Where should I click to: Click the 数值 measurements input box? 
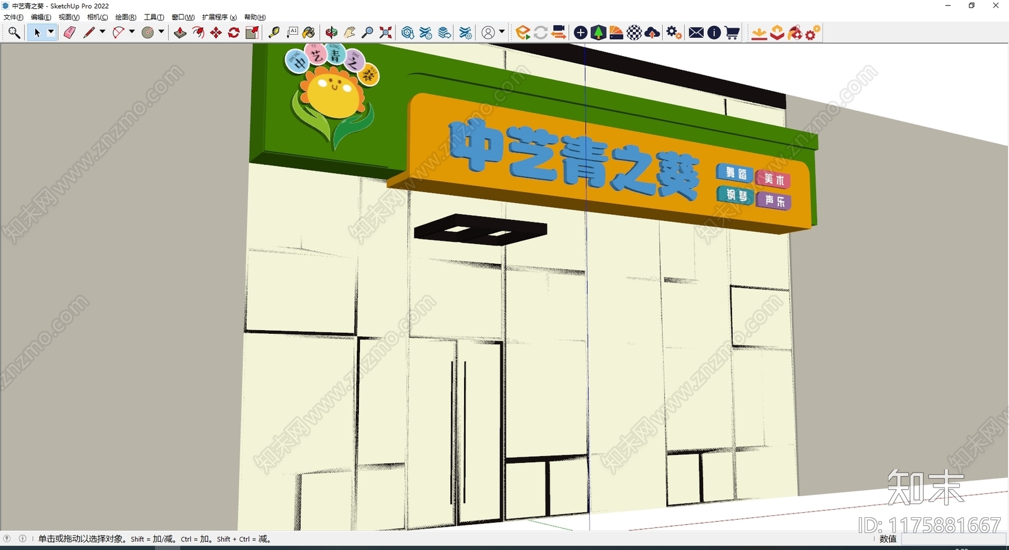coord(954,539)
